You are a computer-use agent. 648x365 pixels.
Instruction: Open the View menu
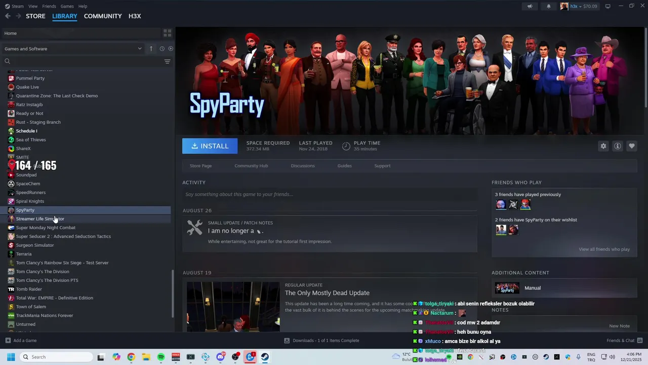tap(33, 6)
